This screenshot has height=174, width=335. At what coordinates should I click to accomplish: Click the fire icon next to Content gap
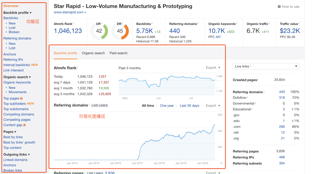tap(25, 125)
